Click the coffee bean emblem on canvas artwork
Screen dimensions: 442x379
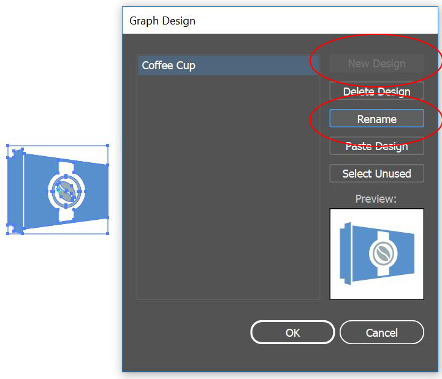click(66, 190)
